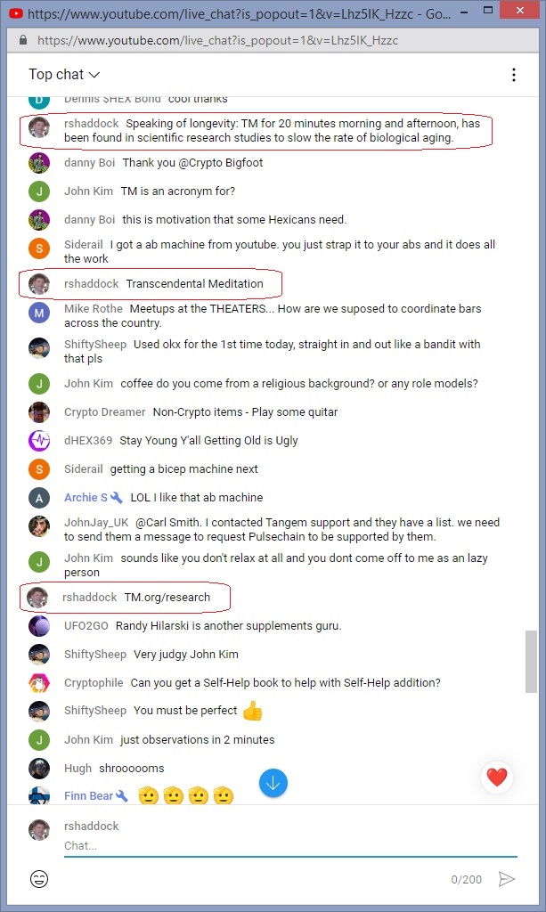Screen dimensions: 546x912
Task: Select the Archie S moderator name
Action: pyautogui.click(x=86, y=497)
